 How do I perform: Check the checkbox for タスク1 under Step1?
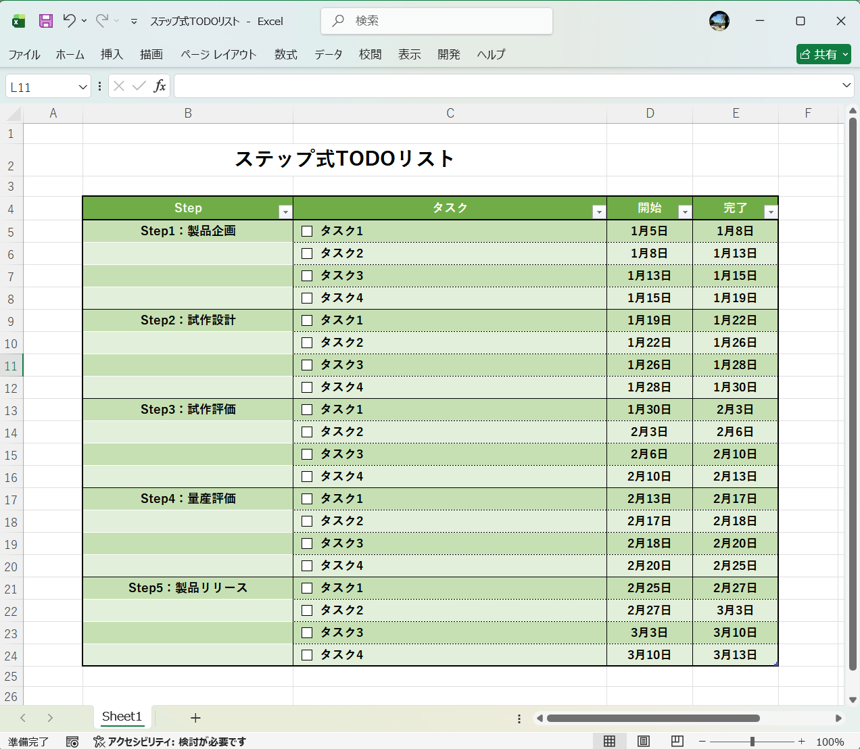307,231
